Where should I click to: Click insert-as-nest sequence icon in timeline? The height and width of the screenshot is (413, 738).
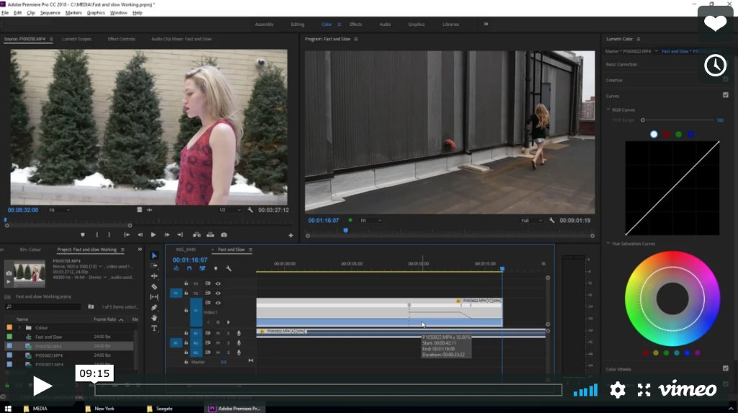pos(176,268)
